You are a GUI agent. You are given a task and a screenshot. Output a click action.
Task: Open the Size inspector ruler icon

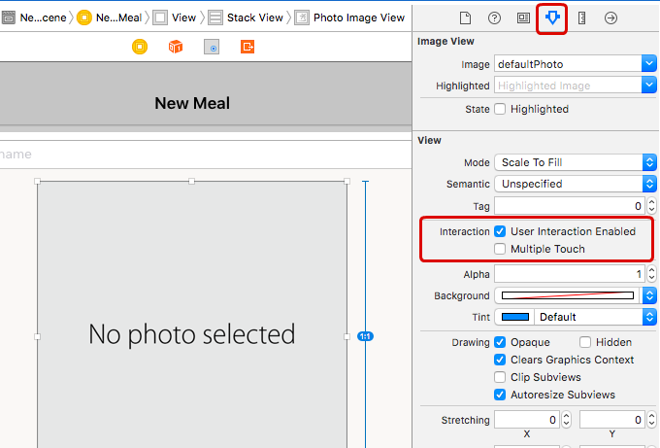point(581,18)
